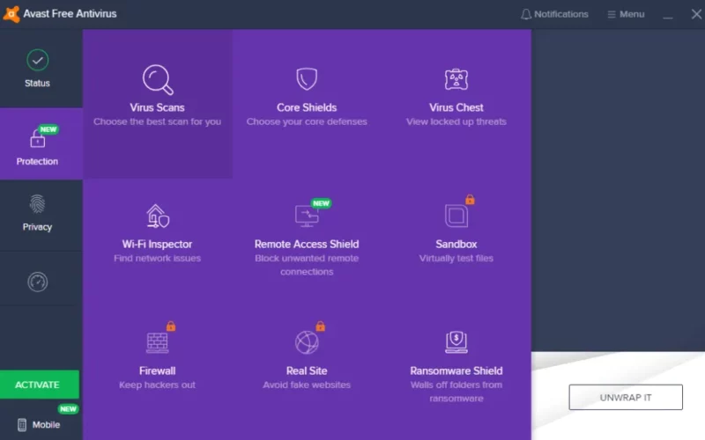Click NEW badge above Mobile

click(68, 409)
